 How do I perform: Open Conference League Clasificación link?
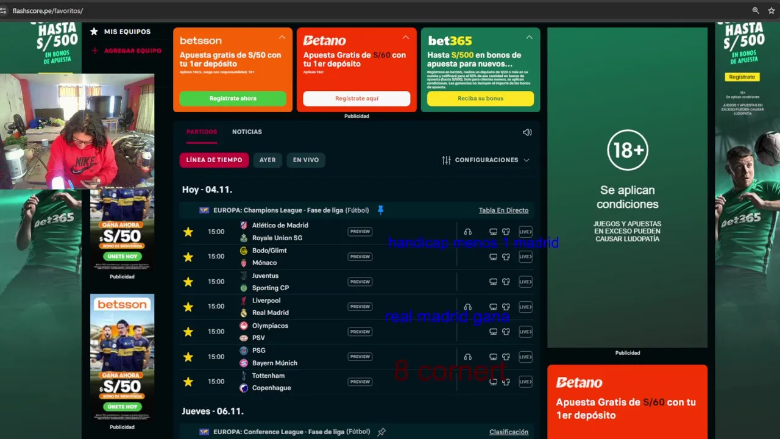509,432
